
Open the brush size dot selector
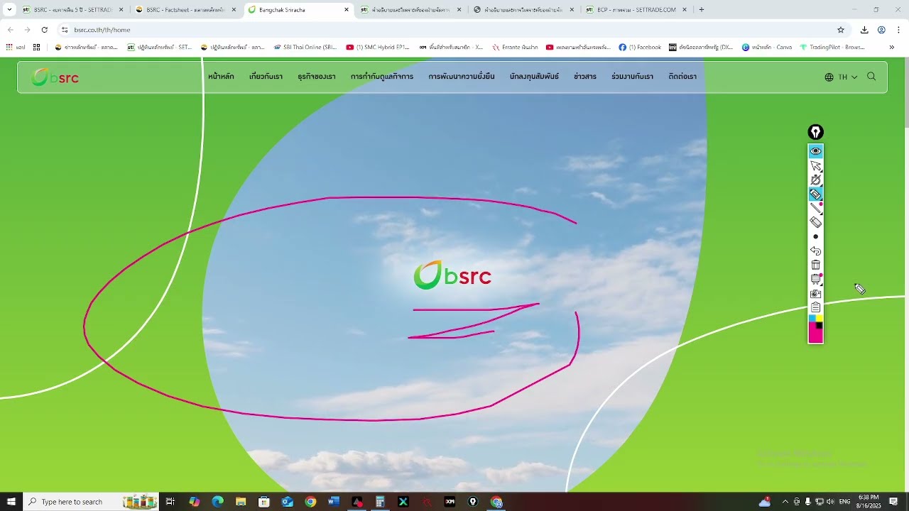(815, 236)
